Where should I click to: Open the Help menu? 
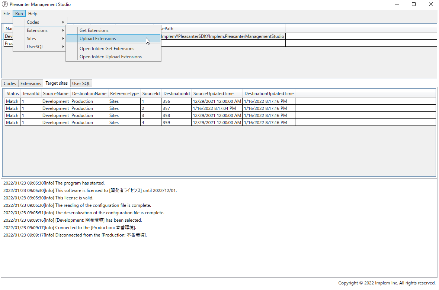point(33,14)
